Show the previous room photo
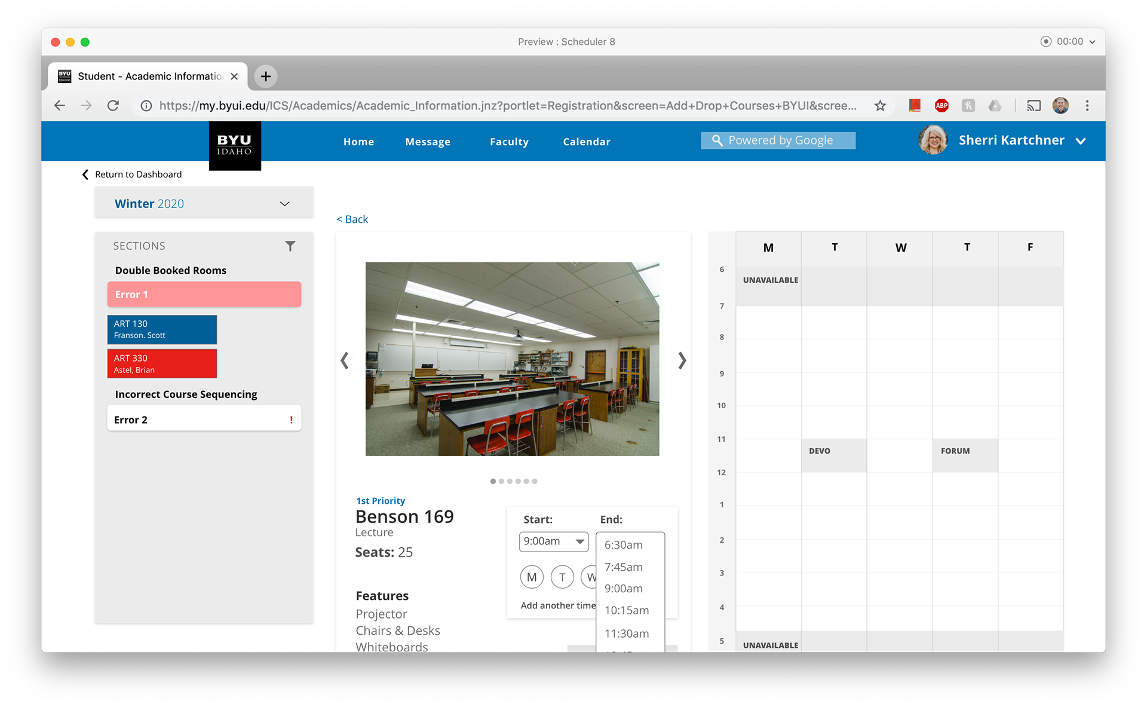The image size is (1147, 707). click(345, 360)
